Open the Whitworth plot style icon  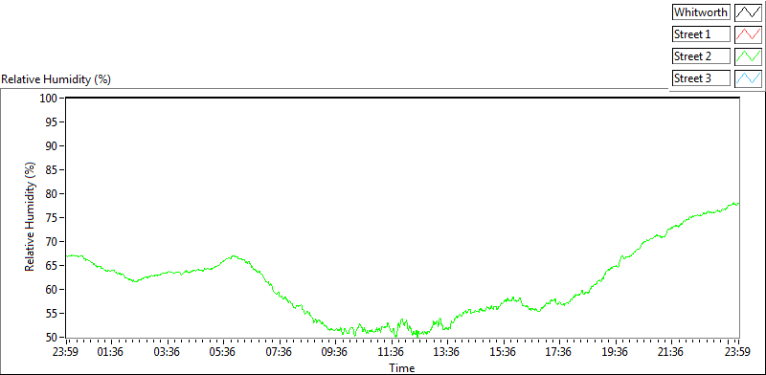748,12
